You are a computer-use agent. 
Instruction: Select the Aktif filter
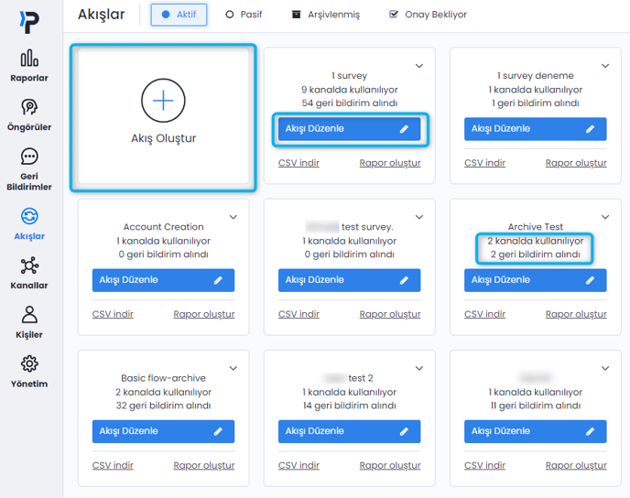pos(179,15)
